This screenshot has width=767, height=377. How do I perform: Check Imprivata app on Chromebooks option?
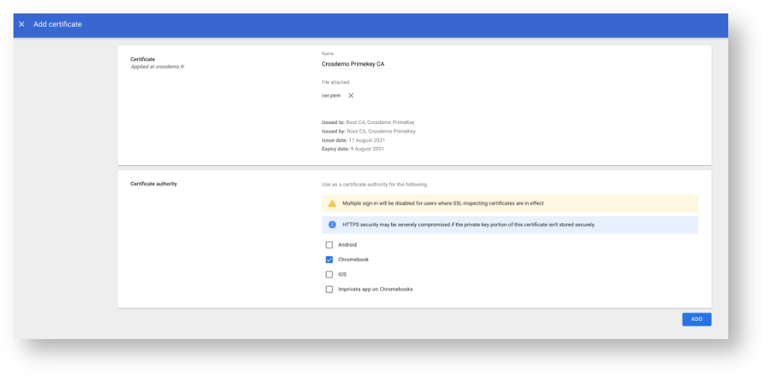tap(329, 289)
